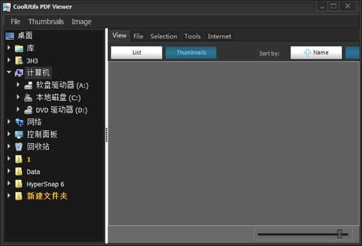Image resolution: width=362 pixels, height=246 pixels.
Task: Select the desktop (桌面) monitor icon
Action: pyautogui.click(x=10, y=36)
